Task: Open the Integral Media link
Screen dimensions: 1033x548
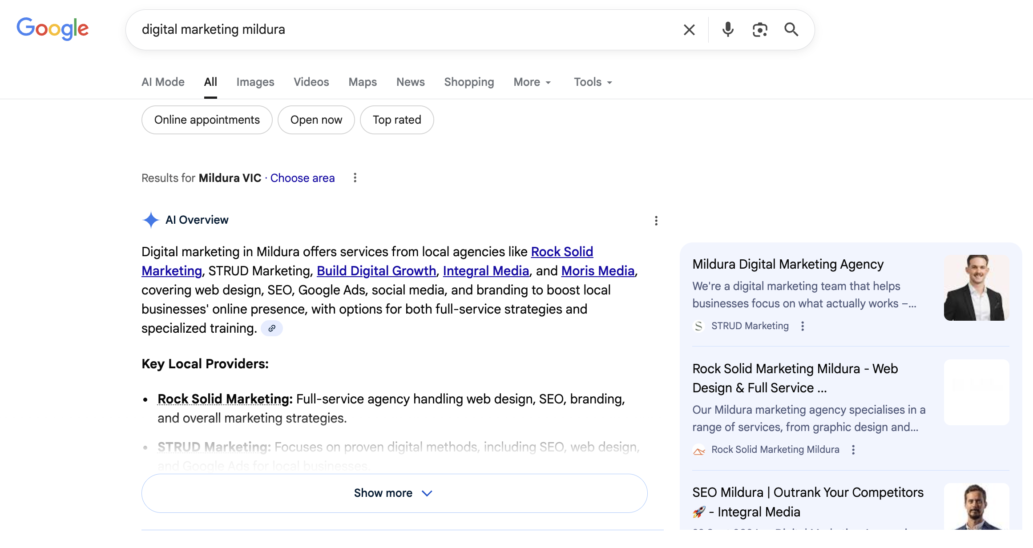Action: pyautogui.click(x=486, y=271)
